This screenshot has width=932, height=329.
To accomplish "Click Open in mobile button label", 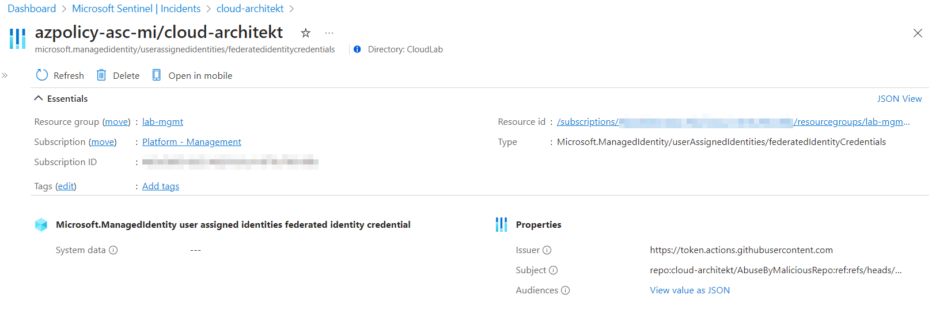I will pyautogui.click(x=200, y=76).
